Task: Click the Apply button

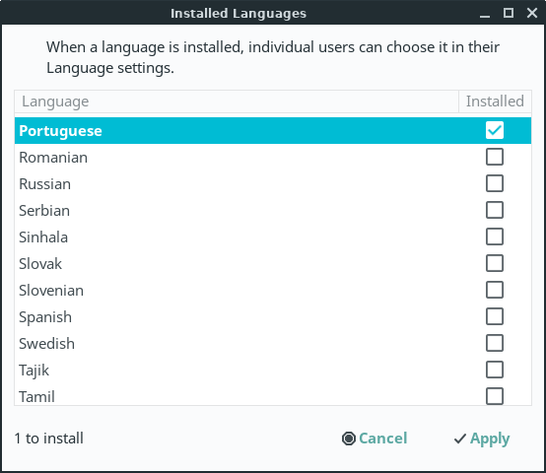Action: click(482, 439)
